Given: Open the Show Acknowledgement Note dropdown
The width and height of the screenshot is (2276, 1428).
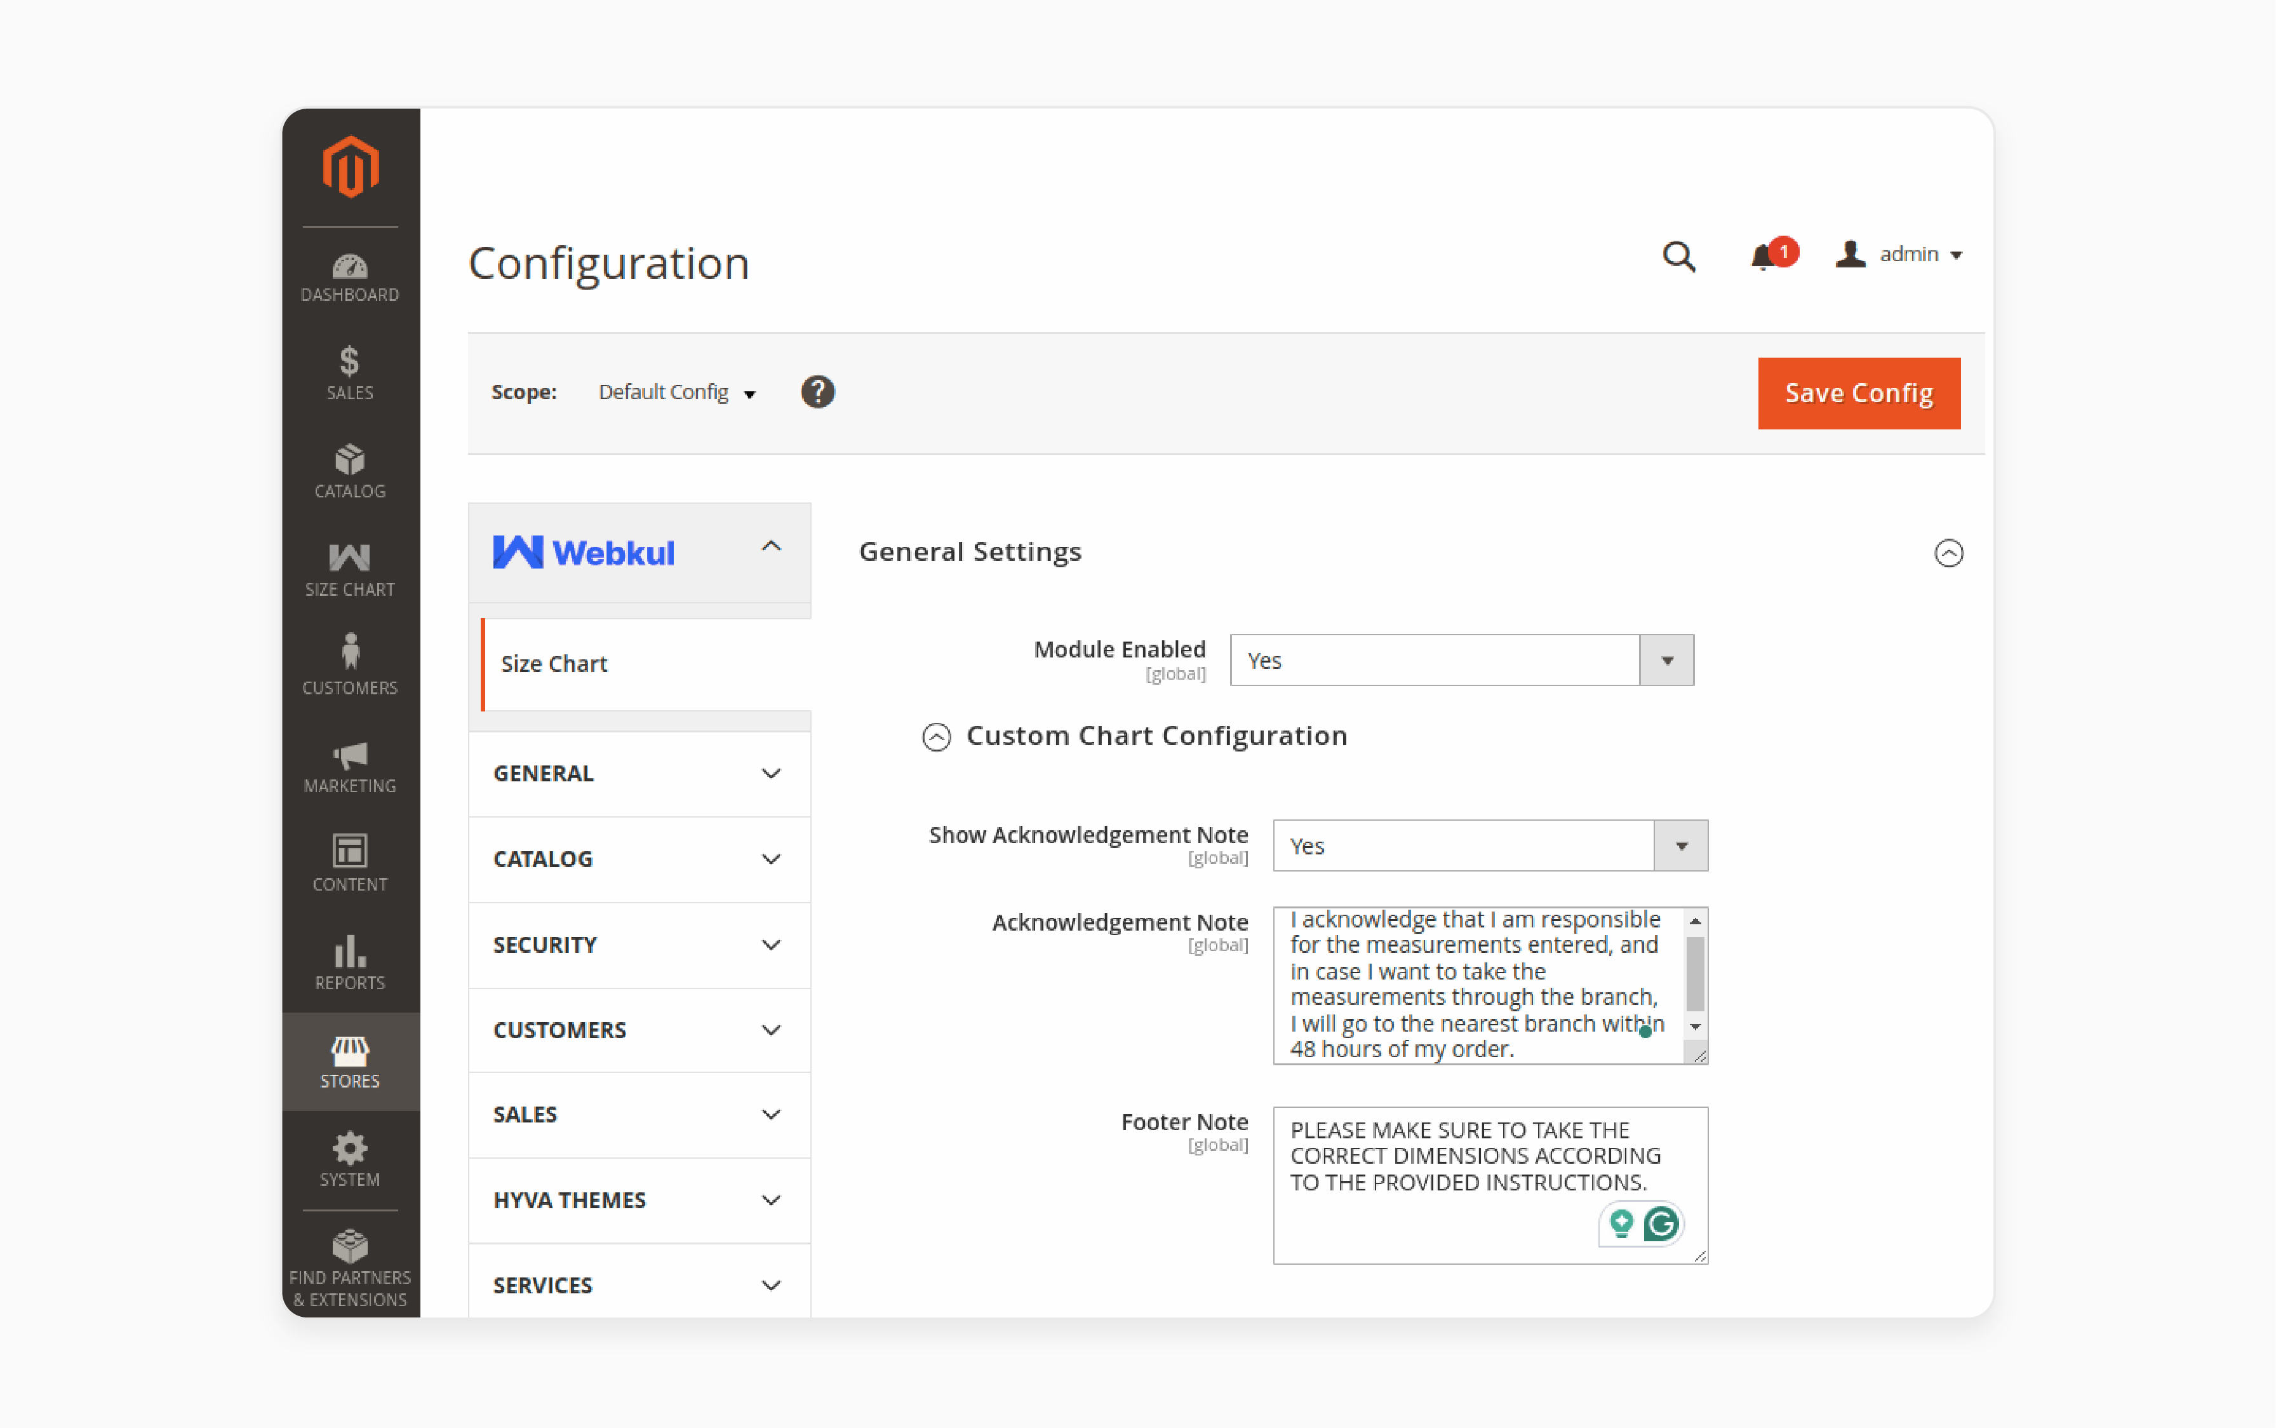Looking at the screenshot, I should (1490, 845).
